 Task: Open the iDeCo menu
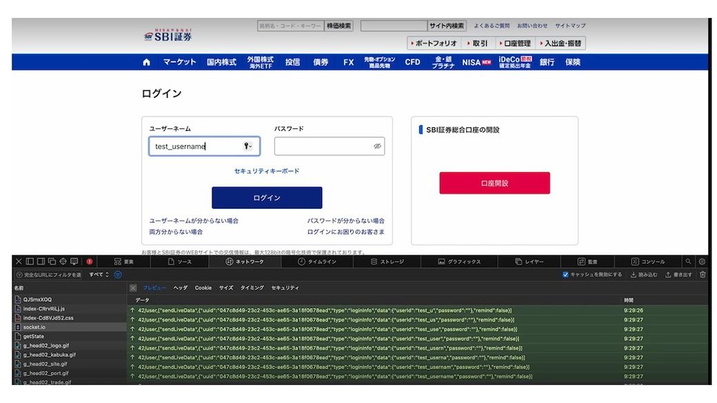[516, 62]
